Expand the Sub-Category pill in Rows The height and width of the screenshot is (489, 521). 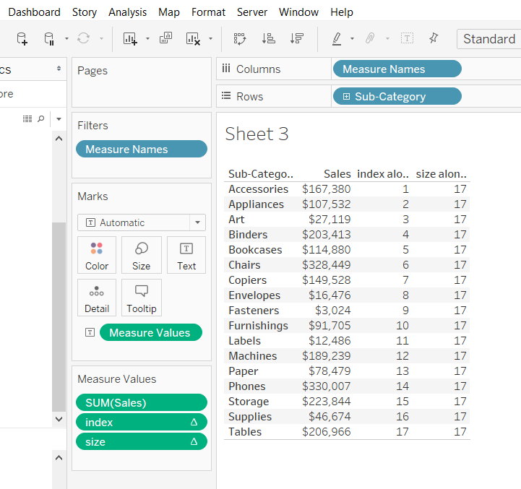coord(346,97)
